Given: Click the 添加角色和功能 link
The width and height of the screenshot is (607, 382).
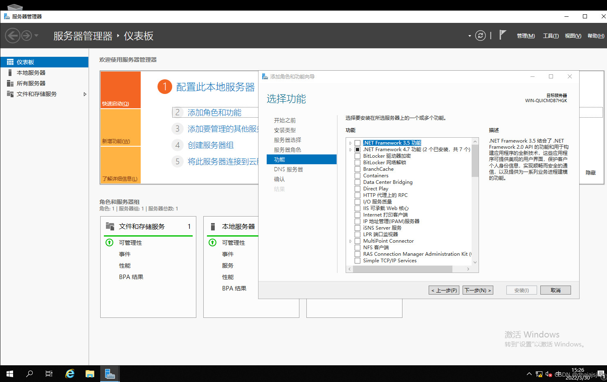Looking at the screenshot, I should (x=214, y=112).
